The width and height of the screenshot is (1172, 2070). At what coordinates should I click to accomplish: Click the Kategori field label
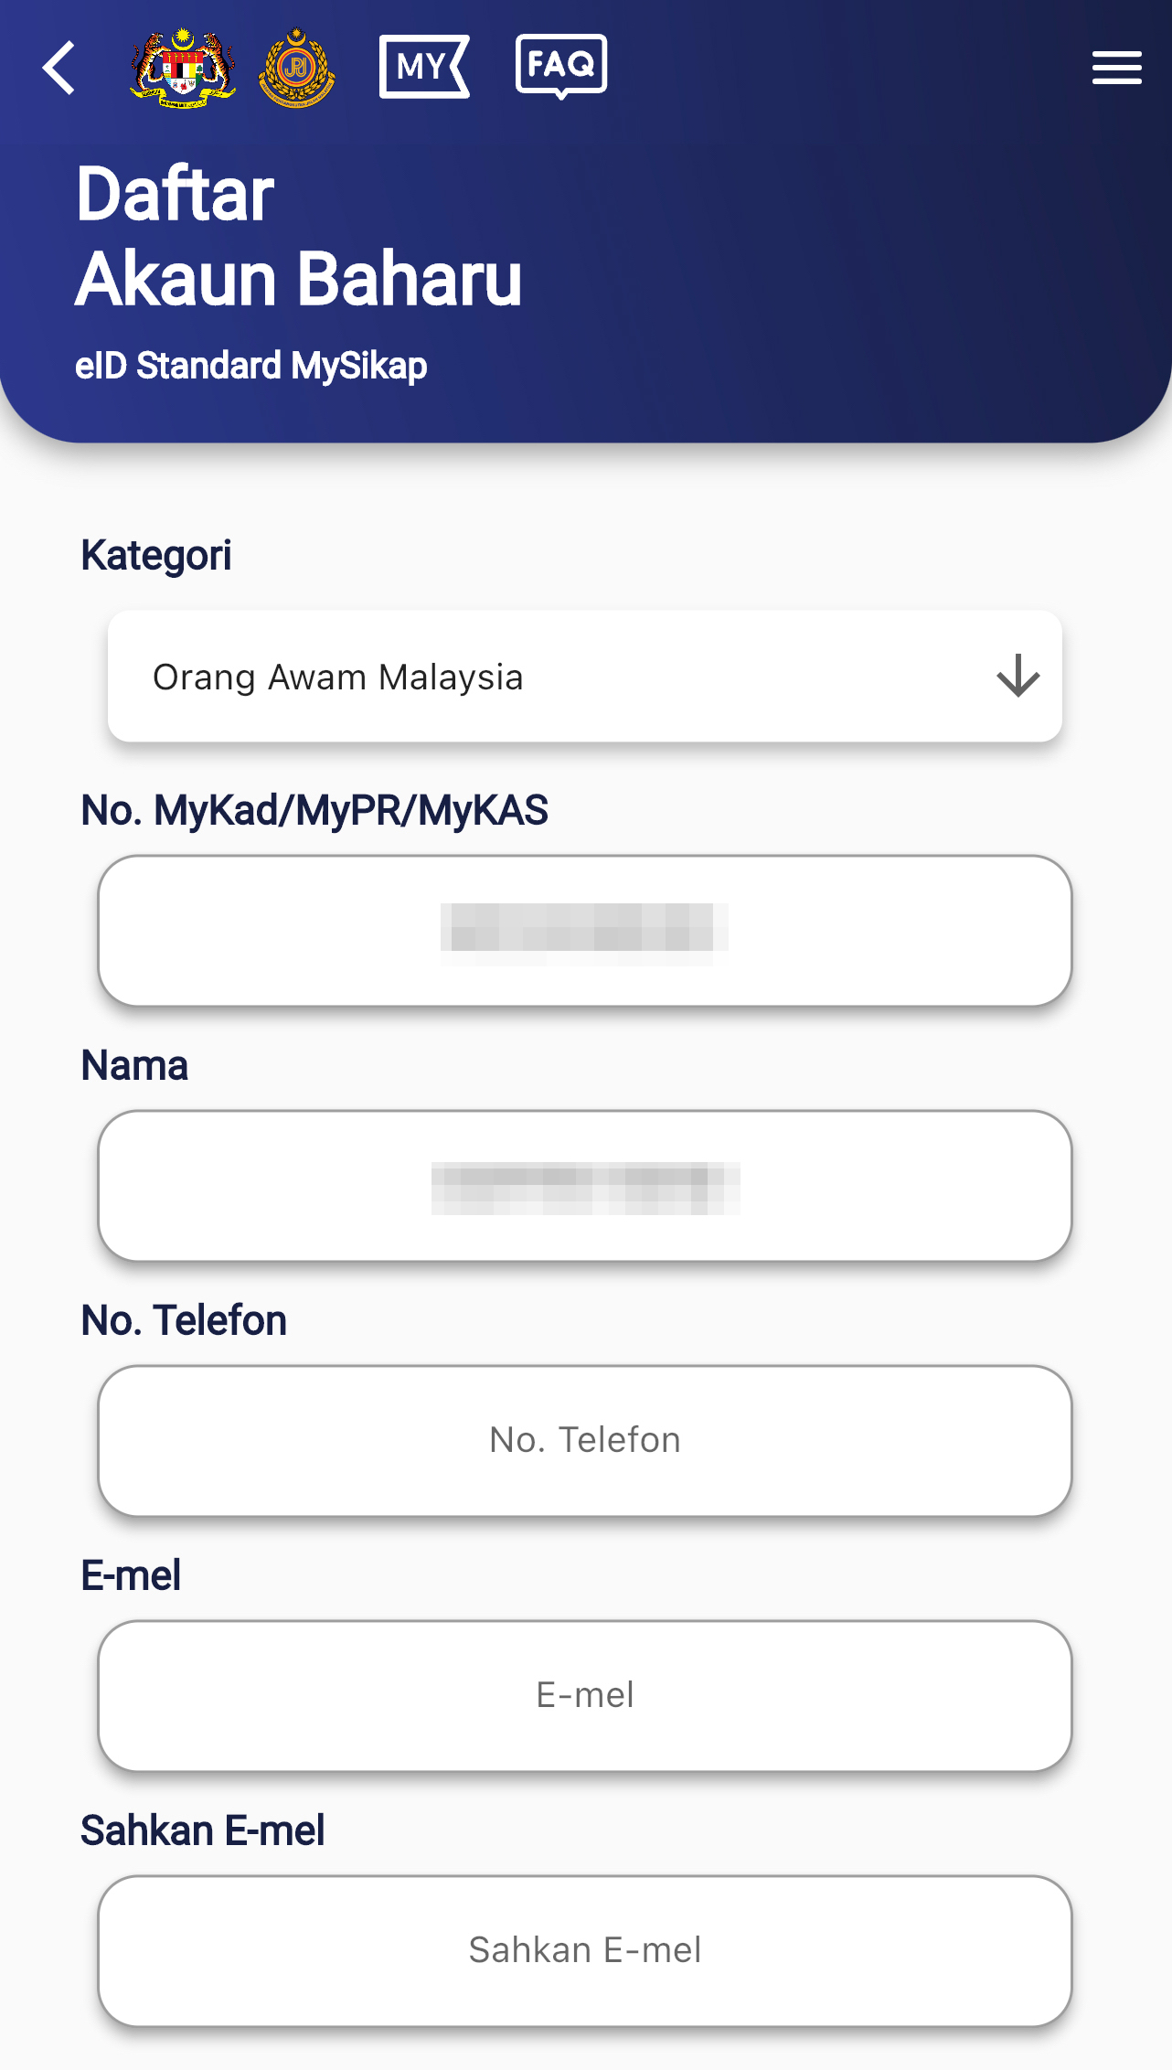pos(156,556)
